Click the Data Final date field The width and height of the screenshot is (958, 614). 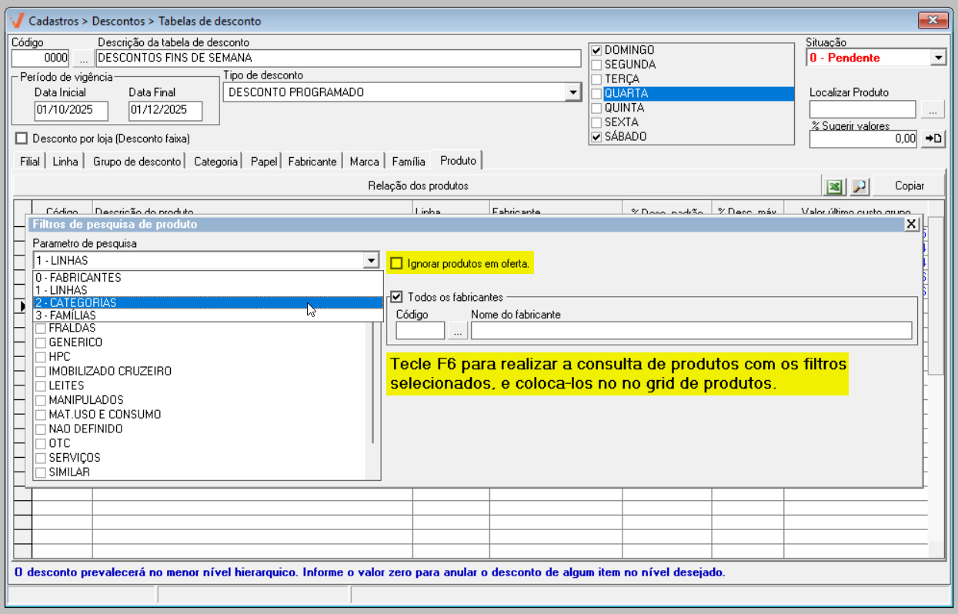(x=165, y=110)
